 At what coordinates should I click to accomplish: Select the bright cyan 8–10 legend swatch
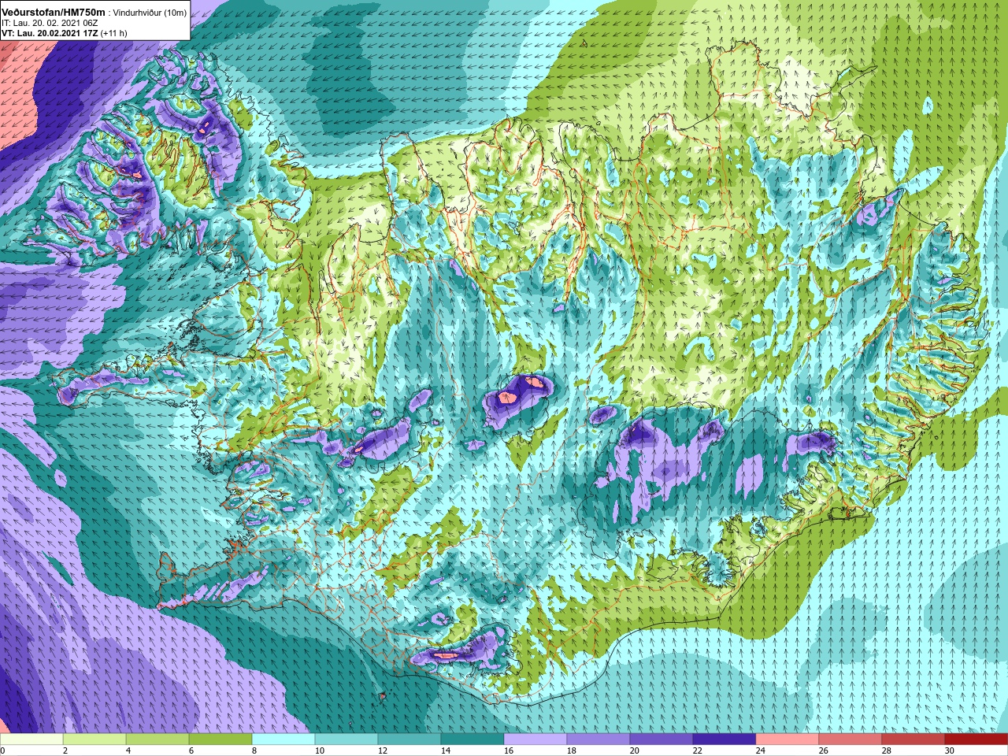pos(283,739)
